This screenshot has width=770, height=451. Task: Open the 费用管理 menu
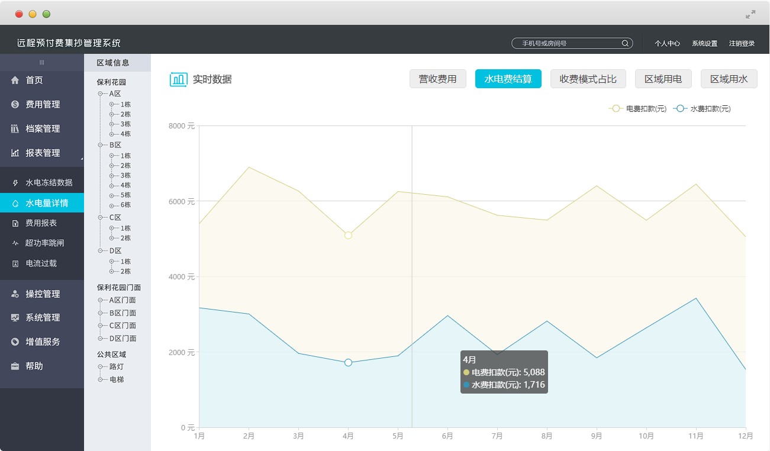(42, 104)
